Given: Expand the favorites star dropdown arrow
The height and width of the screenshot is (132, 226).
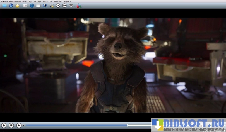Looking at the screenshot, I should (20, 6).
